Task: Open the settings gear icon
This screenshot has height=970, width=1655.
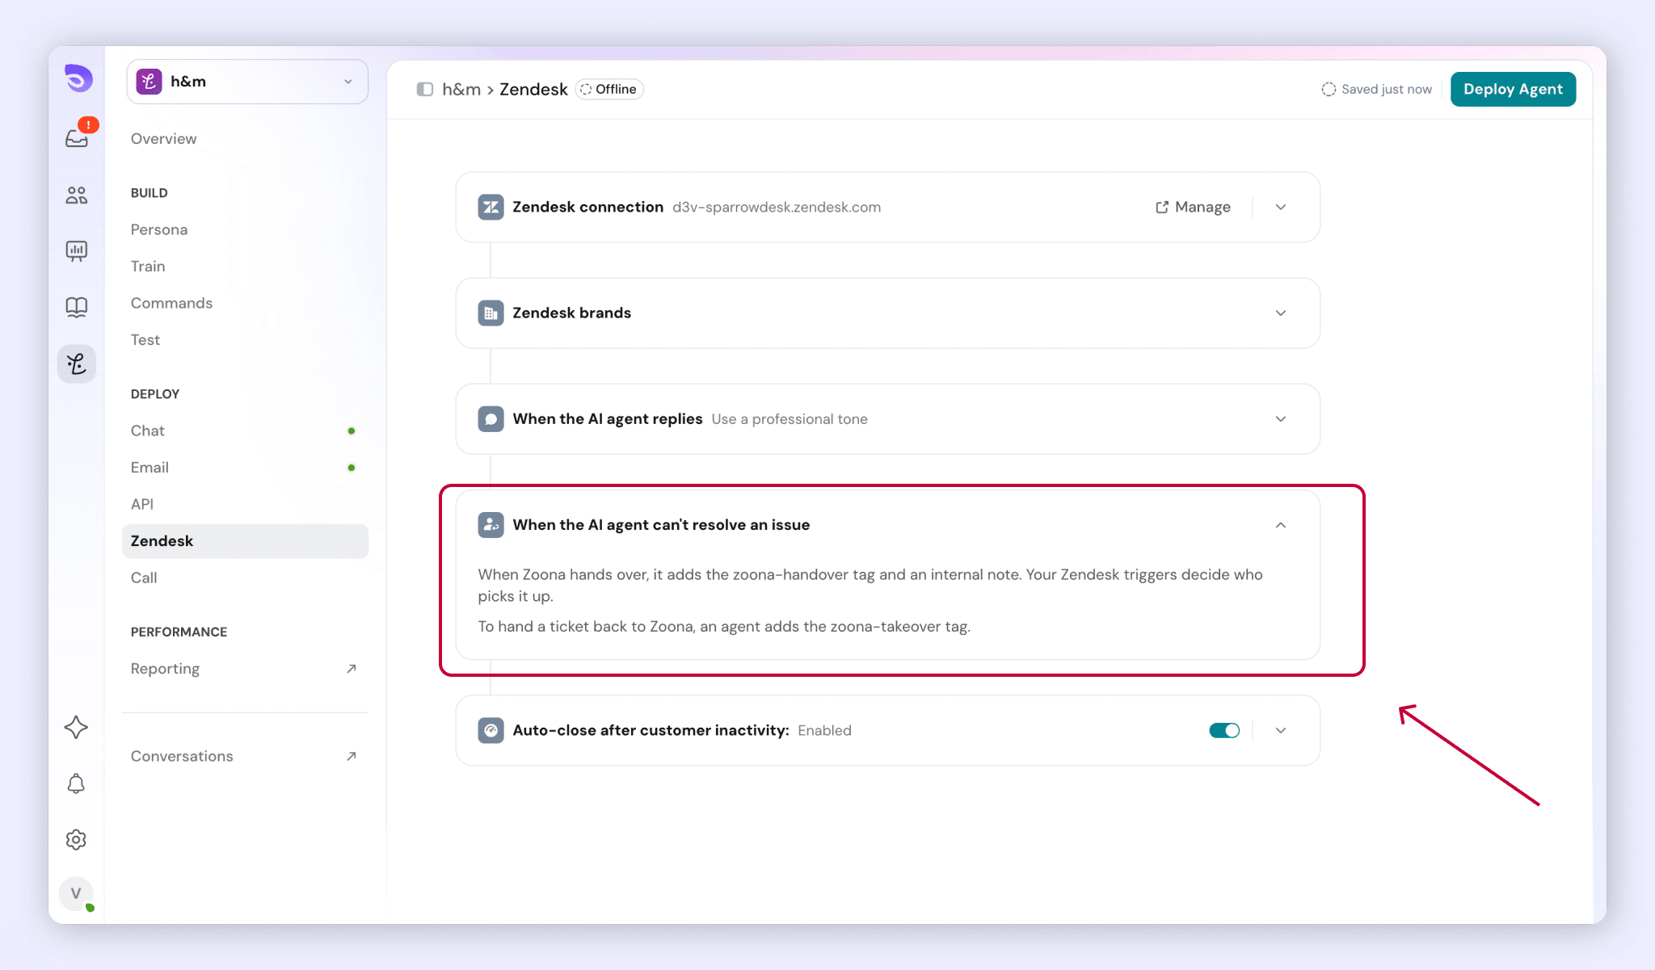Action: coord(76,840)
